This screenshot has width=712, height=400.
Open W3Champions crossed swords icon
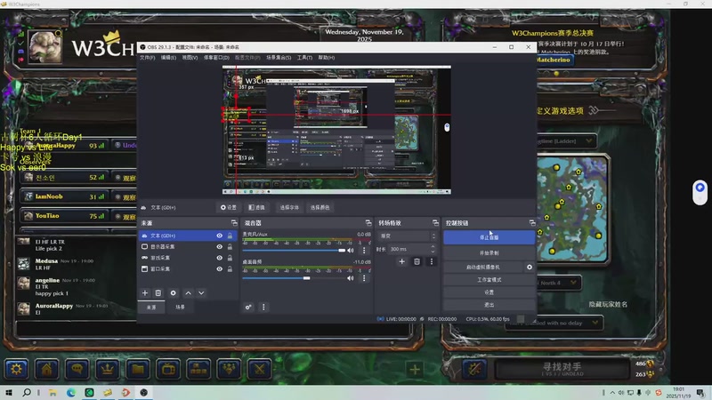tap(260, 369)
